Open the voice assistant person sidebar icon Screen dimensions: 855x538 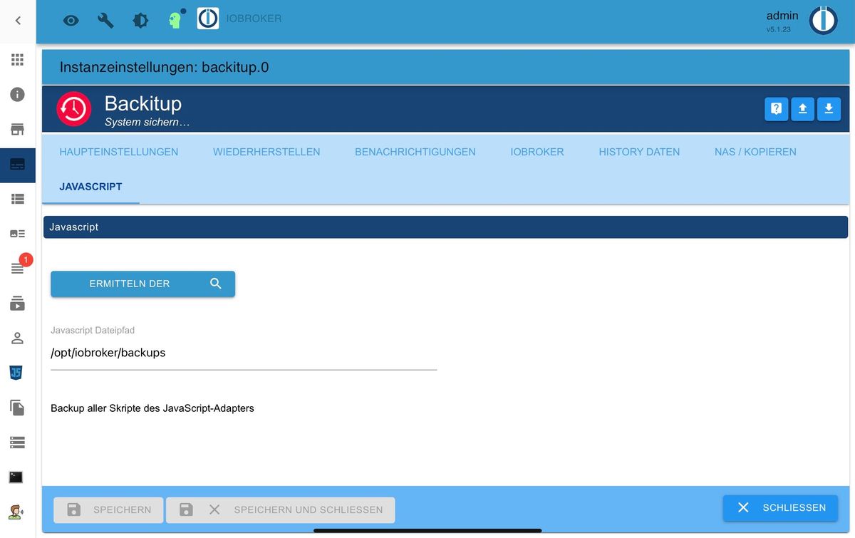(16, 512)
